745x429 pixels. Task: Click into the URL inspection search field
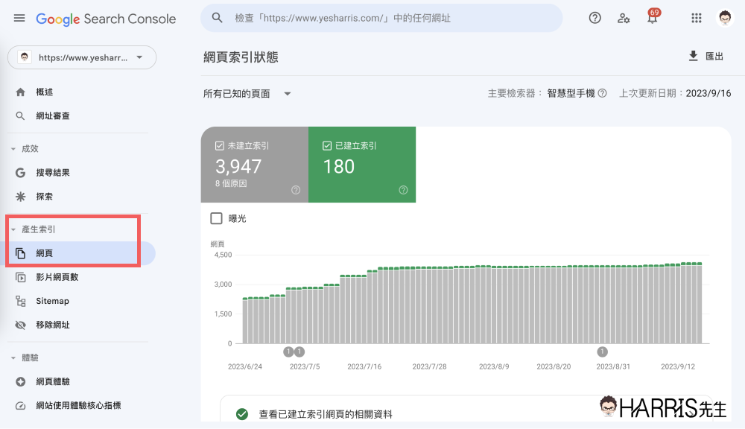381,18
